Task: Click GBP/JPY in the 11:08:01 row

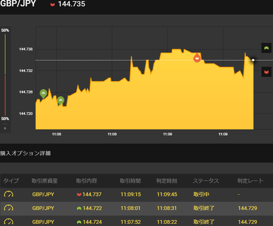Action: point(43,208)
